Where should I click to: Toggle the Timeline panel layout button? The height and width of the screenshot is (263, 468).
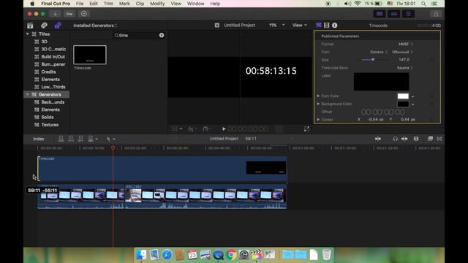point(393,14)
